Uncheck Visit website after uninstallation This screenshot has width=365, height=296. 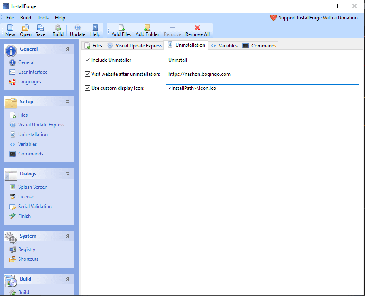click(x=87, y=74)
